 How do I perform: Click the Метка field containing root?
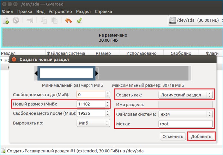[186, 124]
